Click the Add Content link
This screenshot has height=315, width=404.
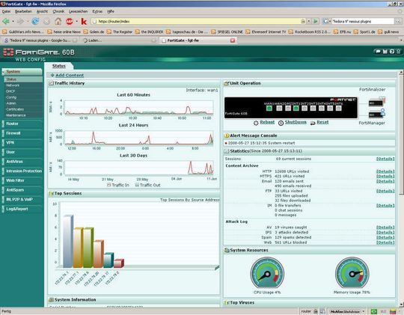click(70, 76)
